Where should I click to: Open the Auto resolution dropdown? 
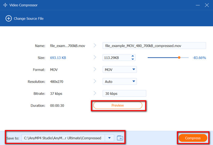[120, 81]
